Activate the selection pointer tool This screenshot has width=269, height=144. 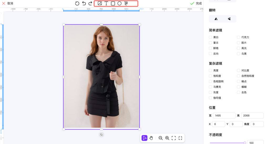point(144,138)
